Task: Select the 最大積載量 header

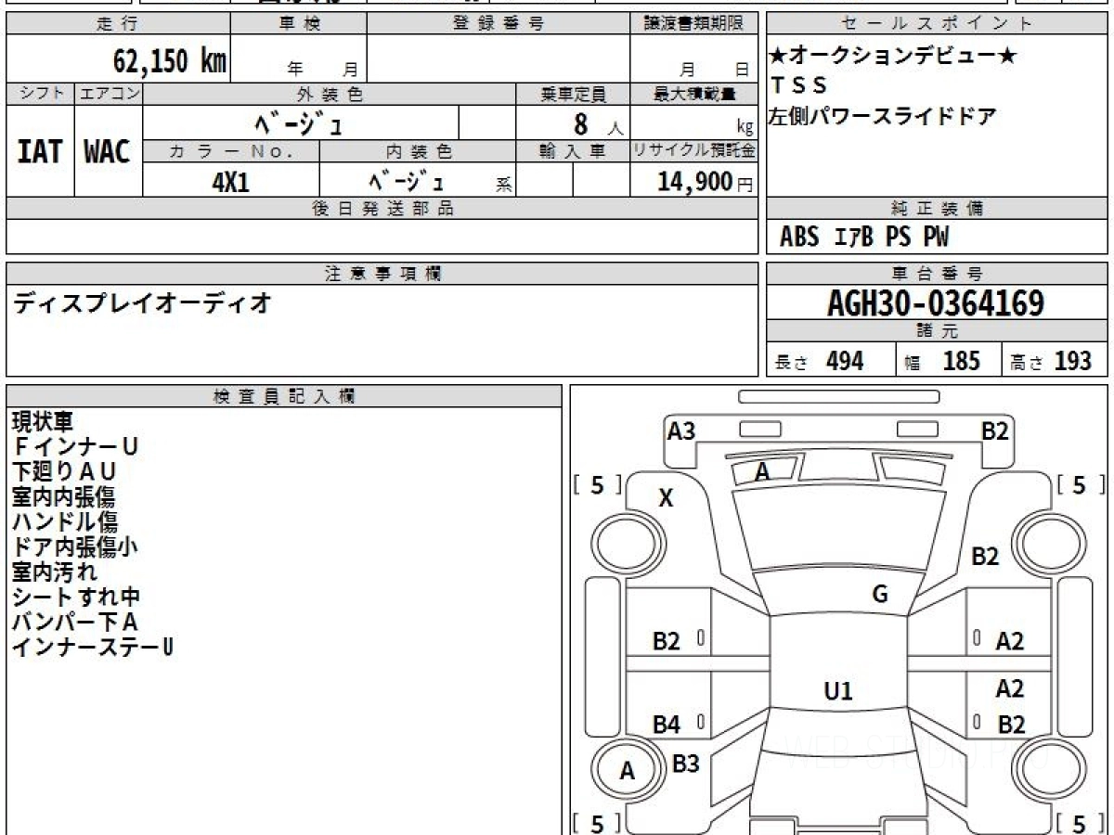Action: tap(693, 94)
